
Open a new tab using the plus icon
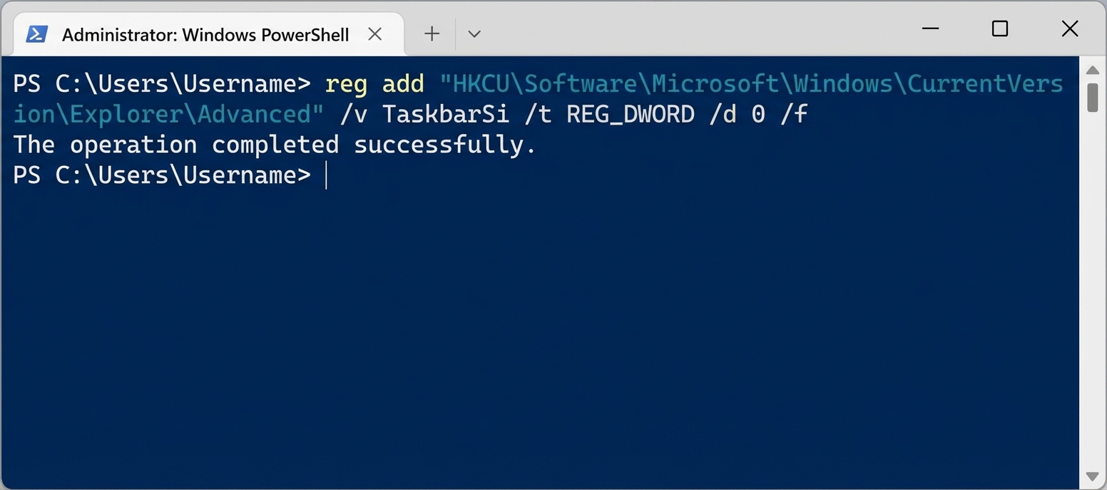click(x=431, y=33)
